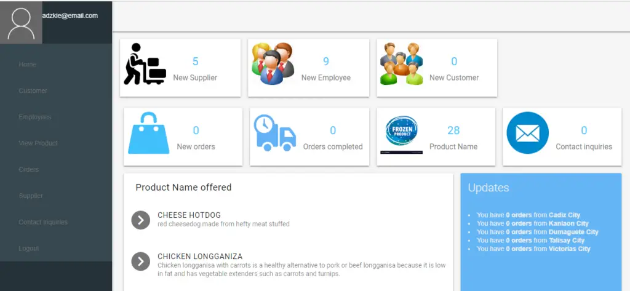
Task: Click the Contact inquiries envelope icon
Action: pyautogui.click(x=527, y=133)
